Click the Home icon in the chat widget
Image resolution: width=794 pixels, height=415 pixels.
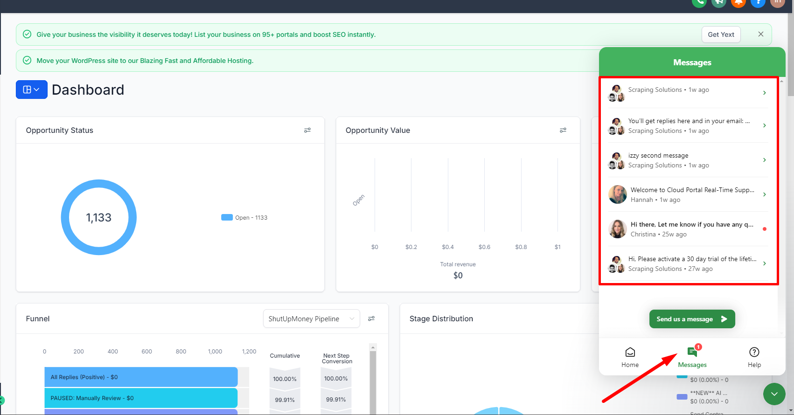tap(630, 357)
